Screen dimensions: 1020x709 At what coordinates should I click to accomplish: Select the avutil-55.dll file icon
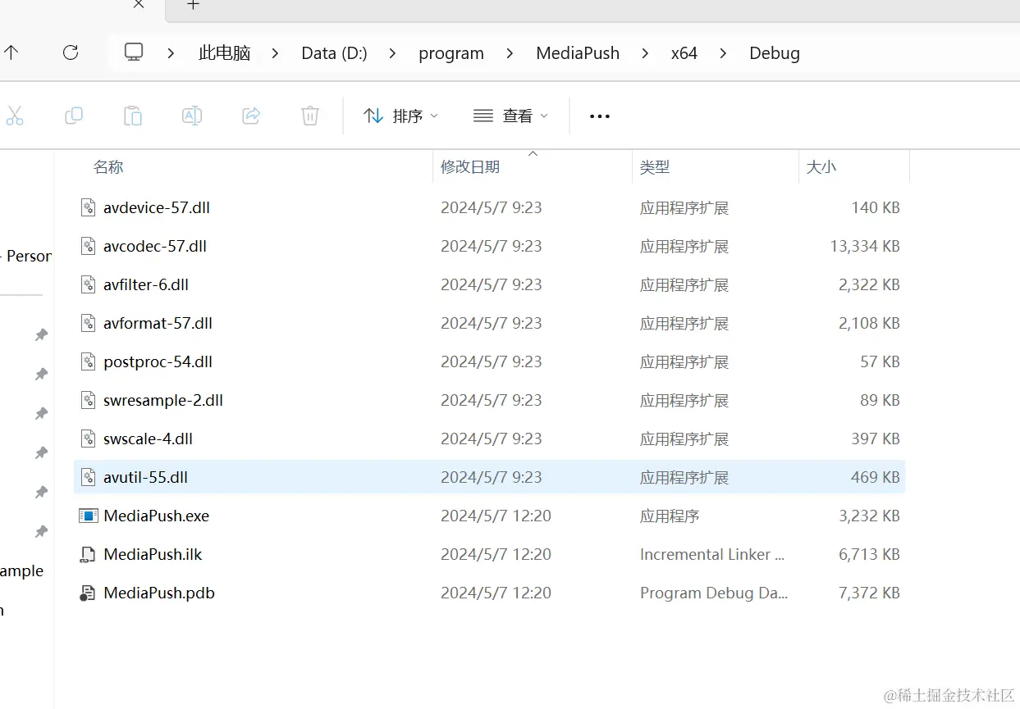tap(89, 477)
